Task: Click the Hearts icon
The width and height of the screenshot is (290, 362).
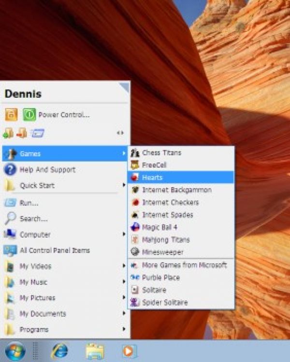Action: tap(135, 177)
